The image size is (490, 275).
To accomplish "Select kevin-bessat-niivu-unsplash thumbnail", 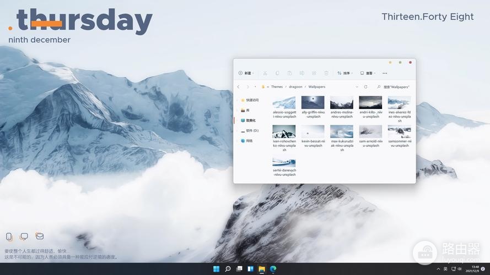I will coord(313,131).
